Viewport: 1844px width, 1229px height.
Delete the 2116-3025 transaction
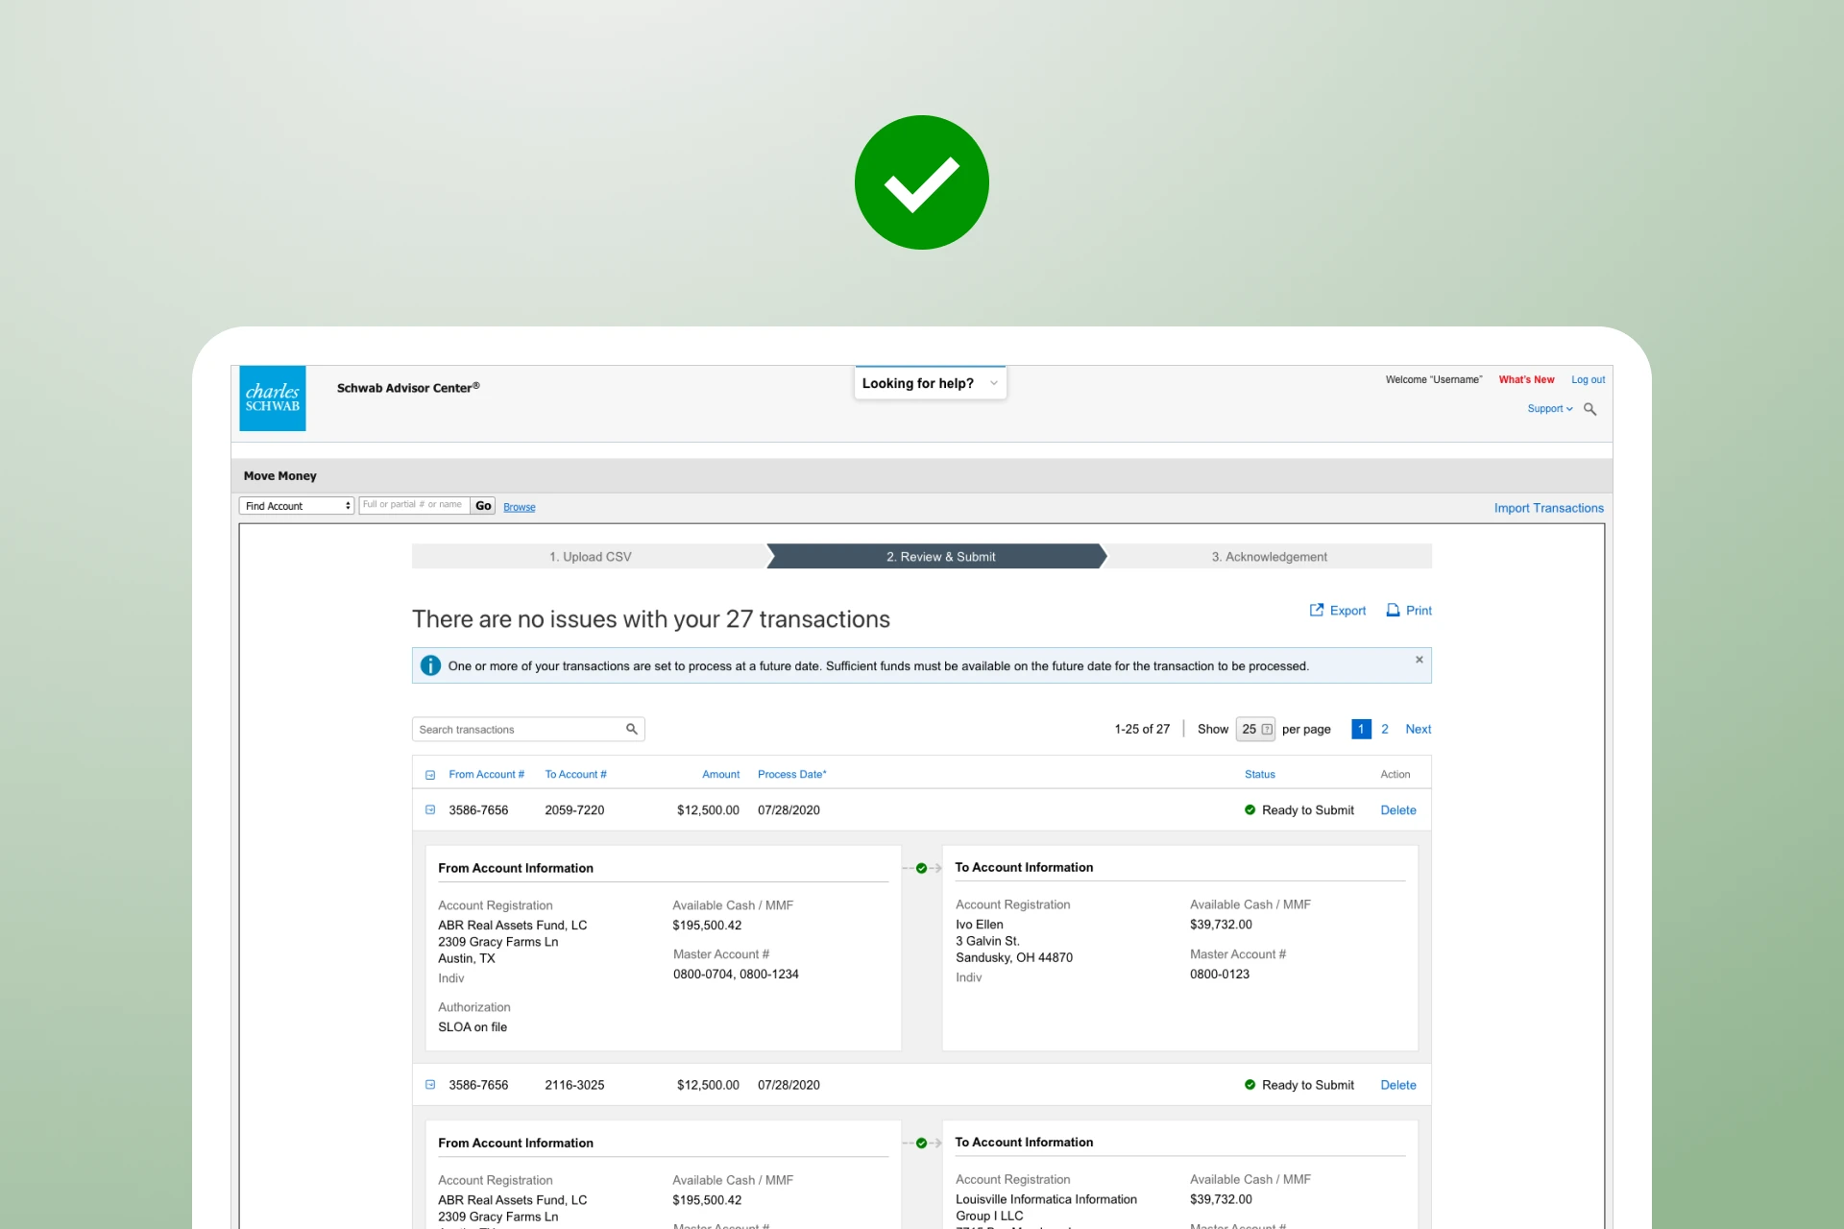tap(1397, 1084)
